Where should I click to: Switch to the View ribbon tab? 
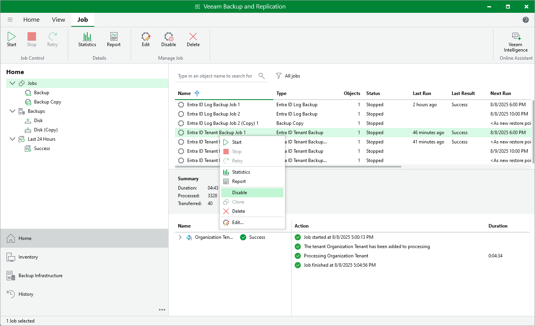coord(59,20)
